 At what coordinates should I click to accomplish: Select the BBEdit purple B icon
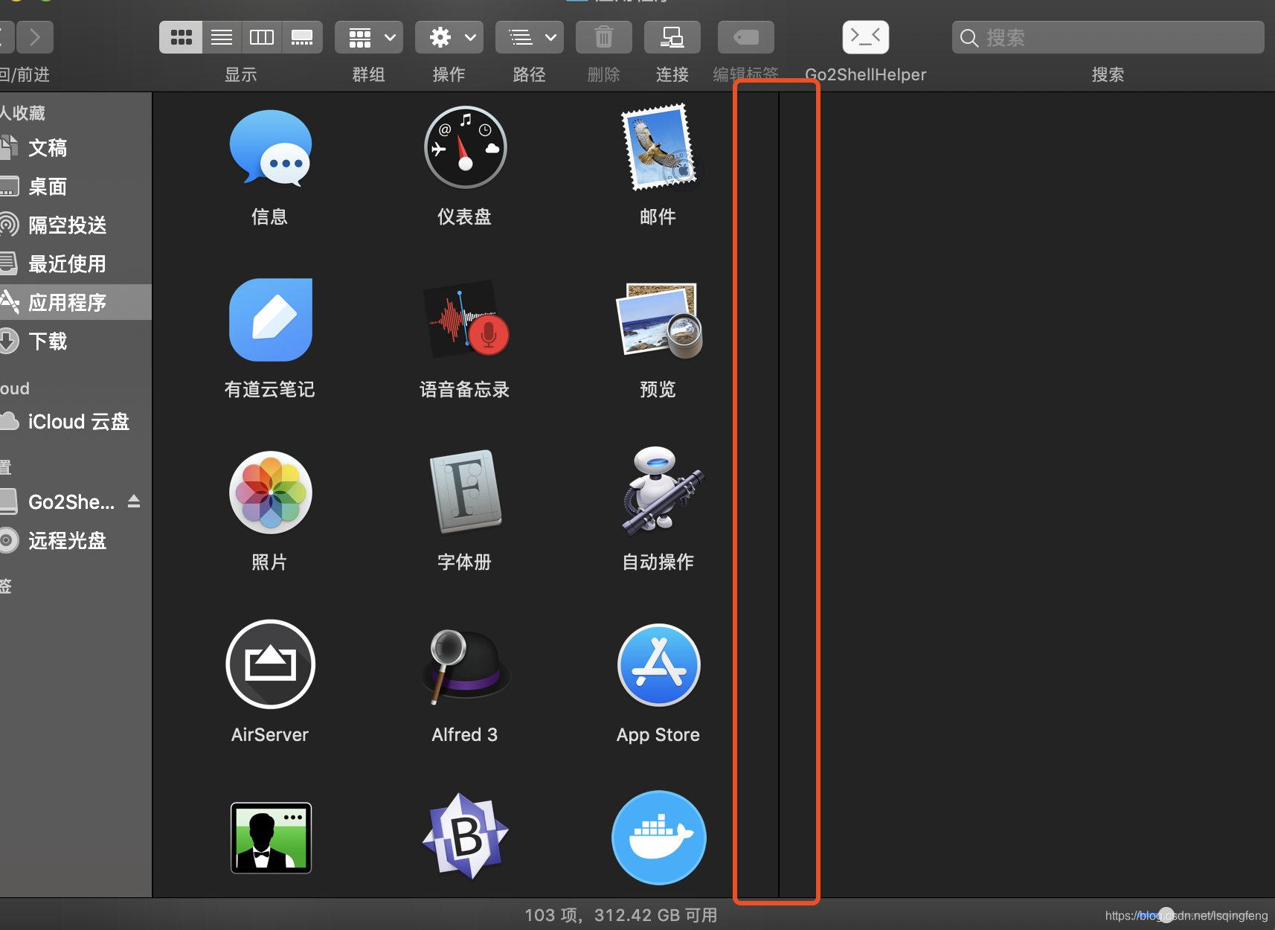(465, 836)
